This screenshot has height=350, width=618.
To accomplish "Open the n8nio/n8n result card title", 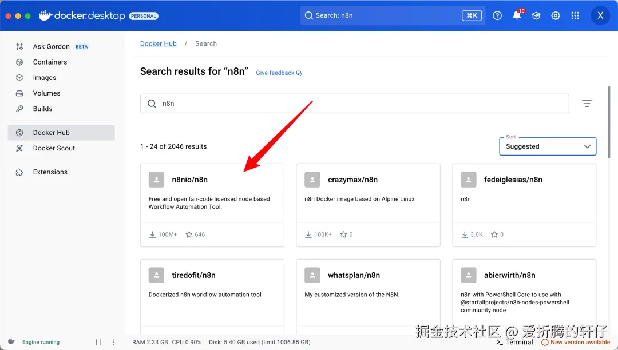I will pos(189,180).
